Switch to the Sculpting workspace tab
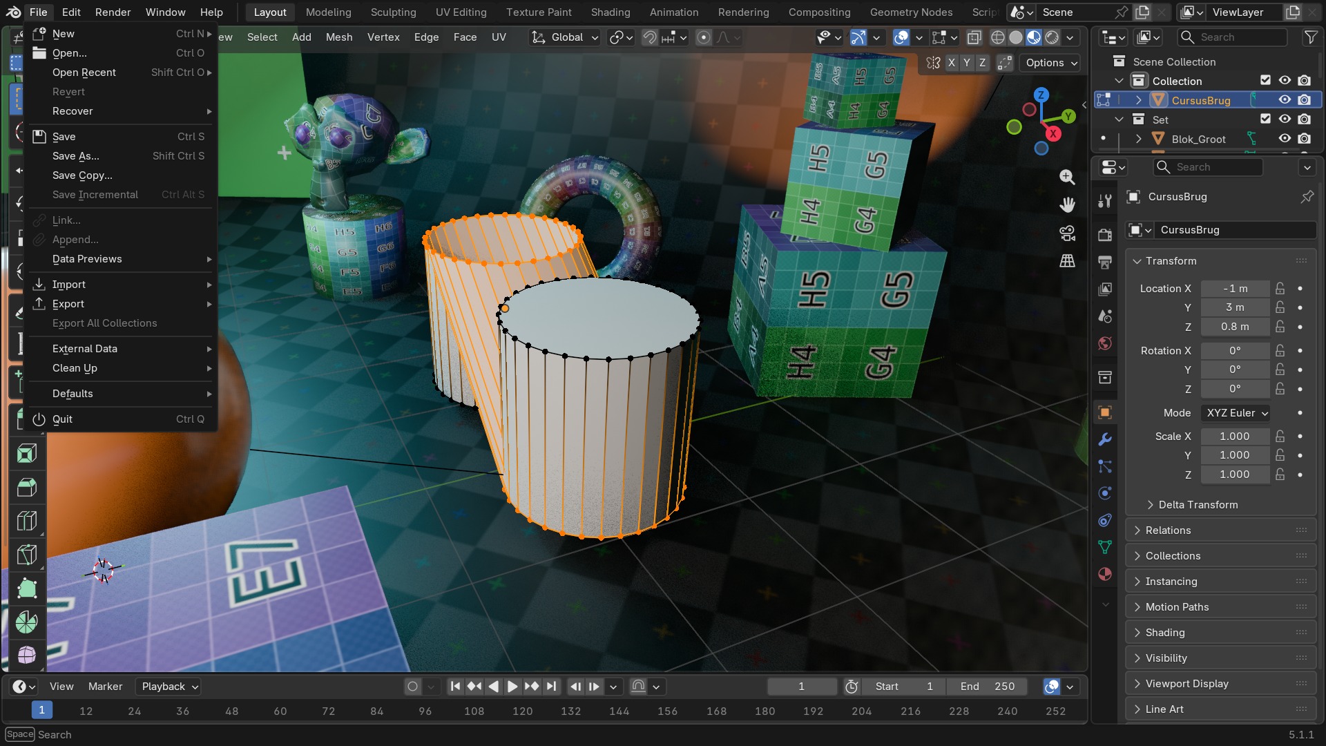Screen dimensions: 1326x746 [393, 12]
